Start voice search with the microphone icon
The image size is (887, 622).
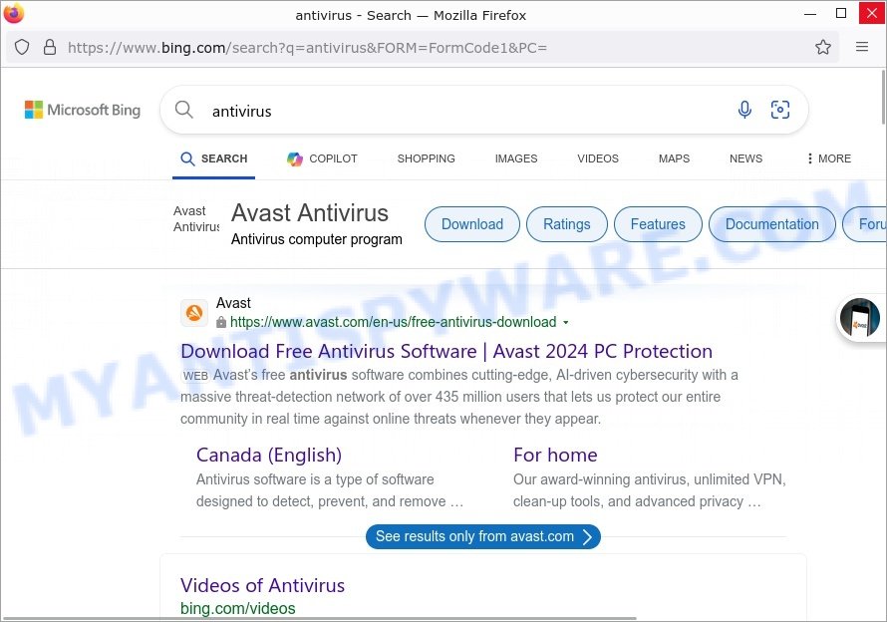[x=744, y=110]
